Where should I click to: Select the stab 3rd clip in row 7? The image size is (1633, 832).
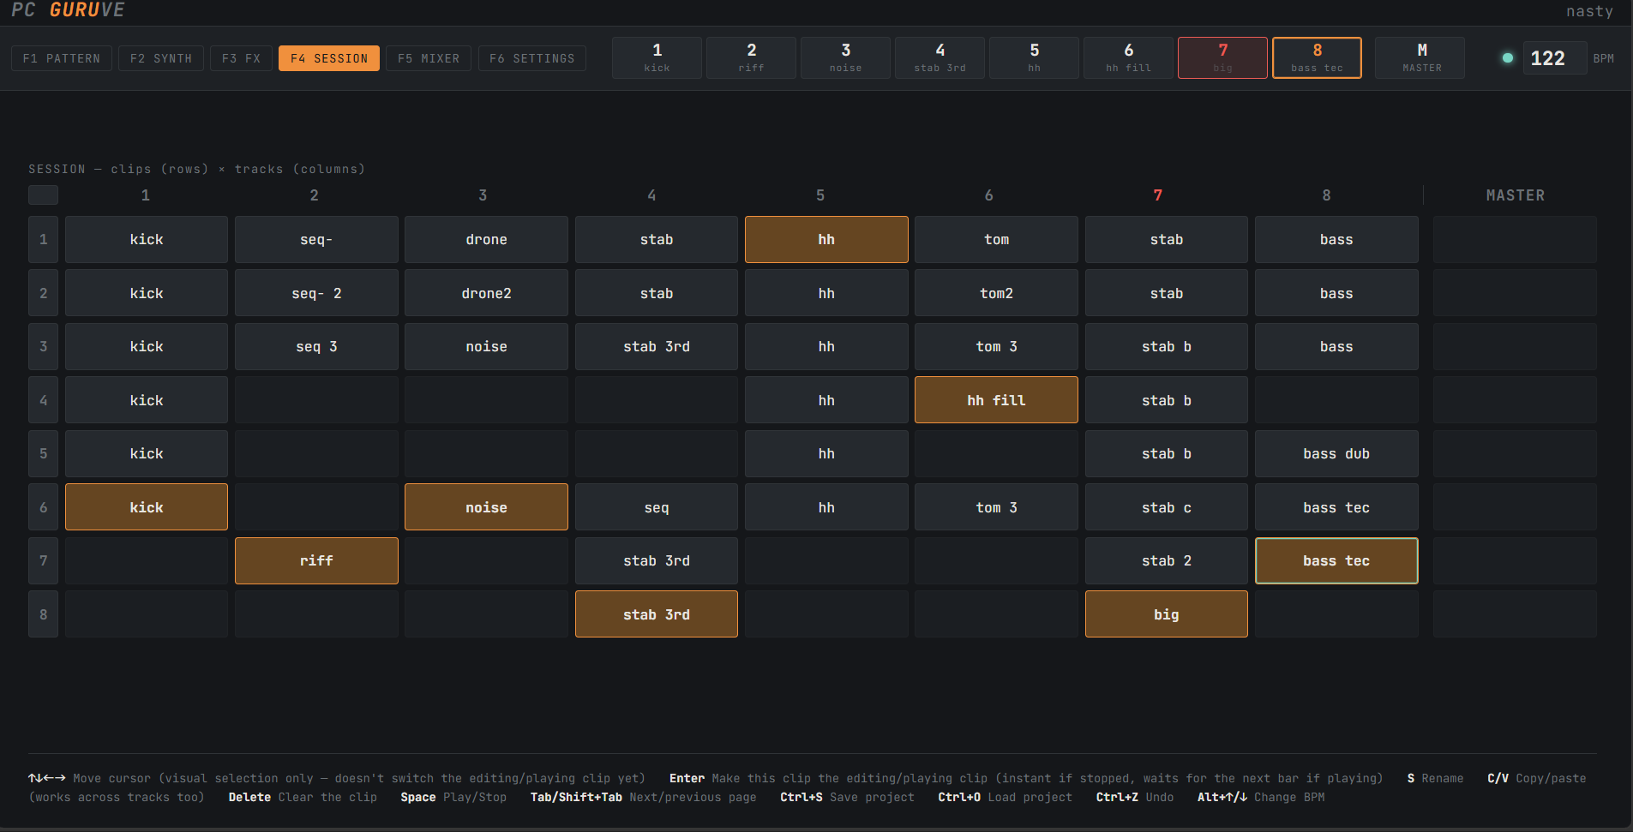[657, 561]
